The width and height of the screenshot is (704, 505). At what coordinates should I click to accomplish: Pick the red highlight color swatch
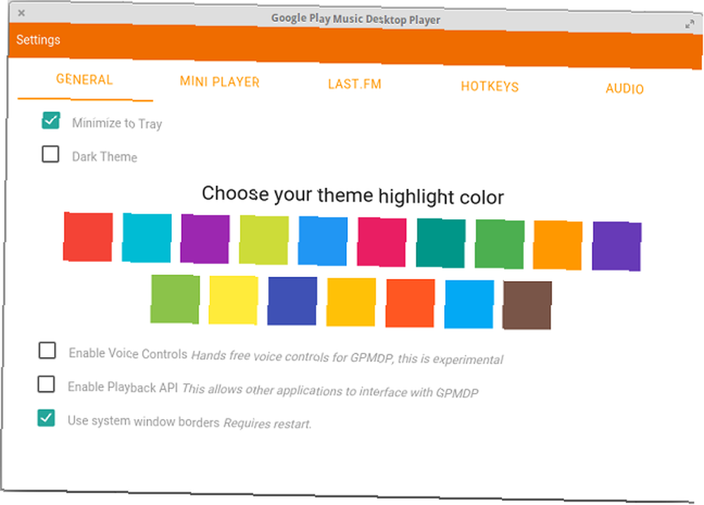88,237
